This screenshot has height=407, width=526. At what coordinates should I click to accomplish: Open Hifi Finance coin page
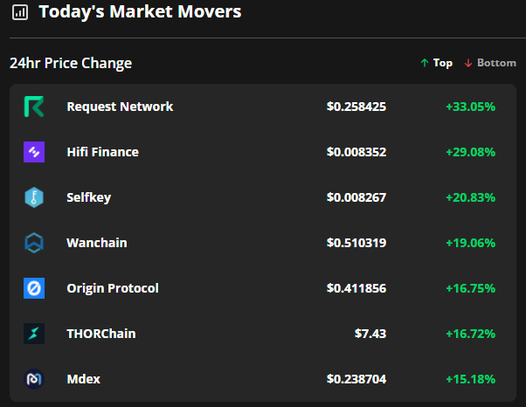(x=102, y=152)
